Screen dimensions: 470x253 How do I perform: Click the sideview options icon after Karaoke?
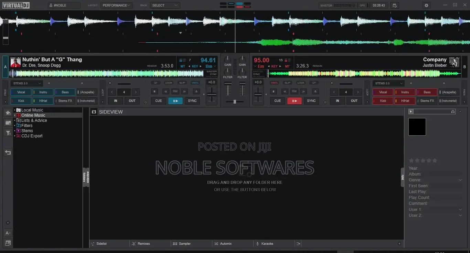point(298,244)
